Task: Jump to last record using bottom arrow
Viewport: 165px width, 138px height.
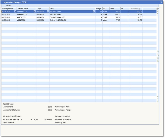Action: 158,101
